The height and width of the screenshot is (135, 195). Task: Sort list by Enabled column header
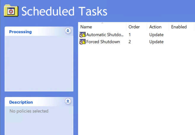tap(179, 27)
